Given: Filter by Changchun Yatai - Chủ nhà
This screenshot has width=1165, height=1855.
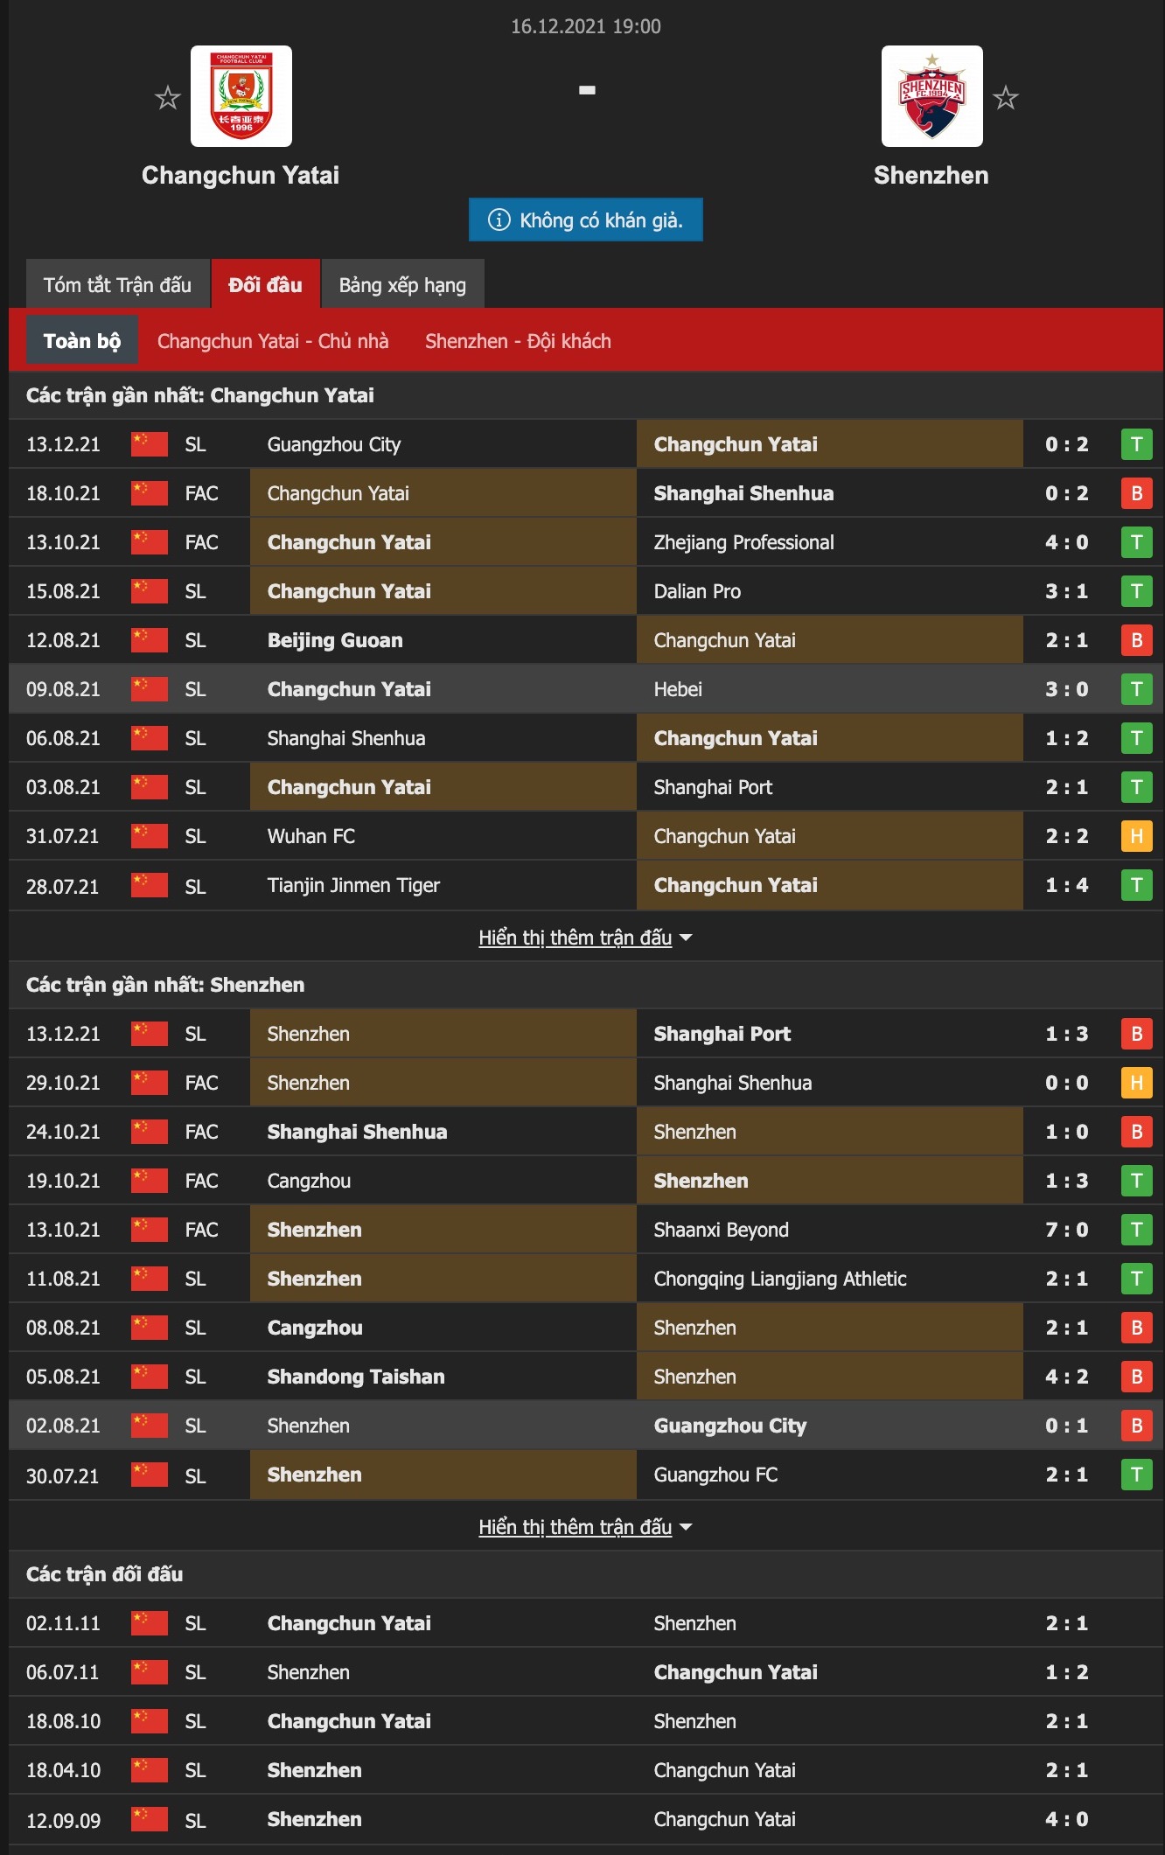Looking at the screenshot, I should point(273,340).
